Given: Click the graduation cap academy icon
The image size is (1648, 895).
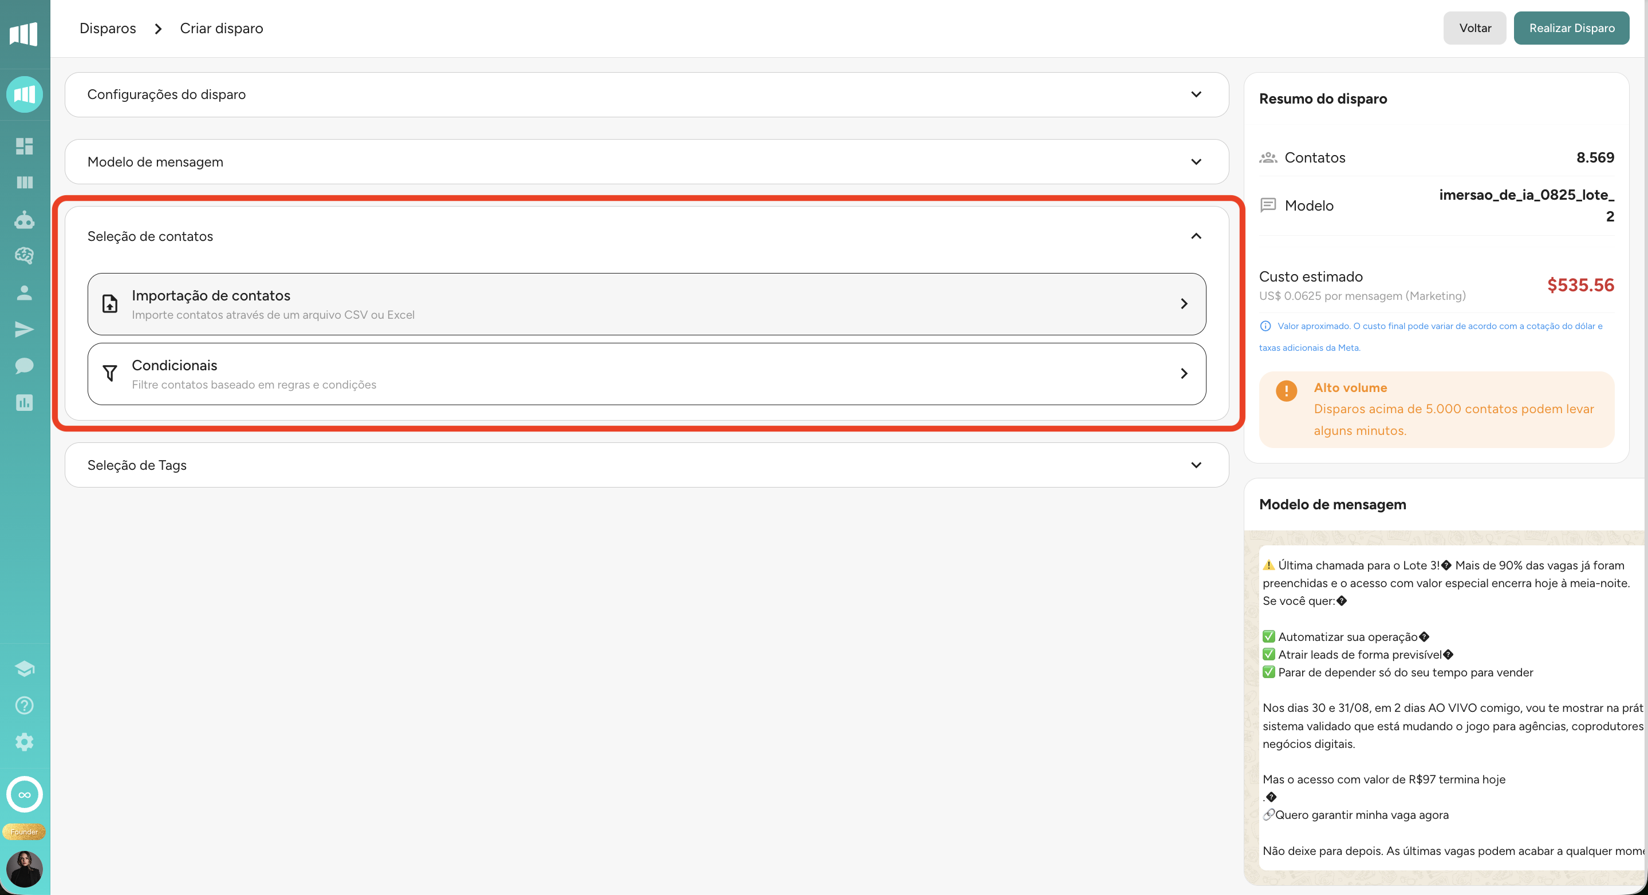Looking at the screenshot, I should (x=24, y=669).
